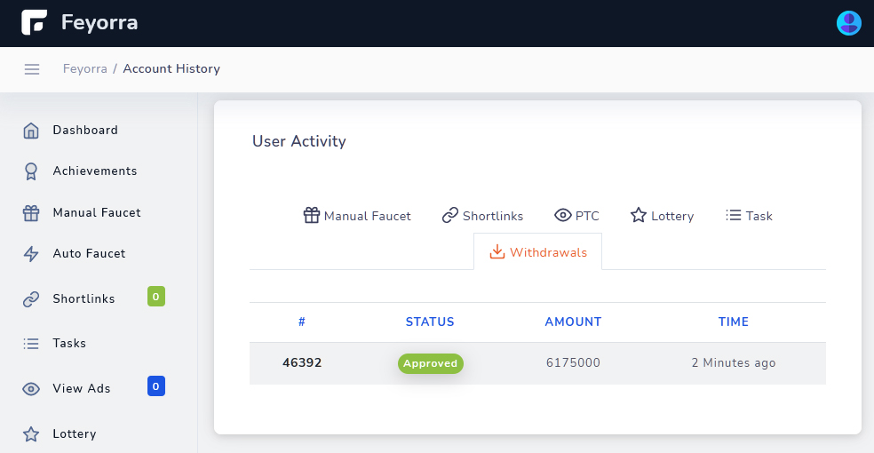Click the Manual Faucet gift icon in sidebar
Viewport: 874px width, 453px height.
(x=31, y=213)
